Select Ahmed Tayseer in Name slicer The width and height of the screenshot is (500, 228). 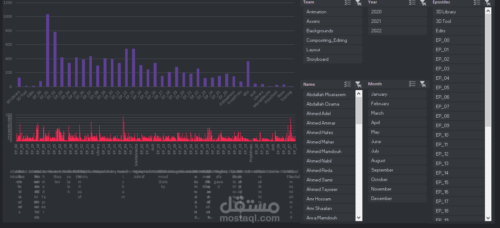(329, 190)
